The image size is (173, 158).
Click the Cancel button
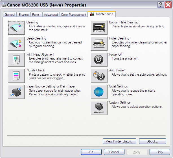tap(114, 152)
